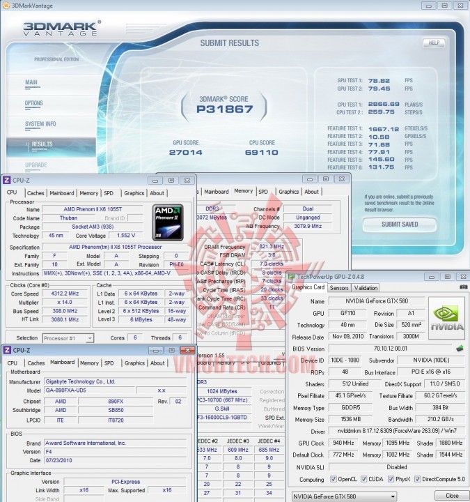The width and height of the screenshot is (470, 502).
Task: Click the HT Link value 3080.1 MHz
Action: pos(65,319)
